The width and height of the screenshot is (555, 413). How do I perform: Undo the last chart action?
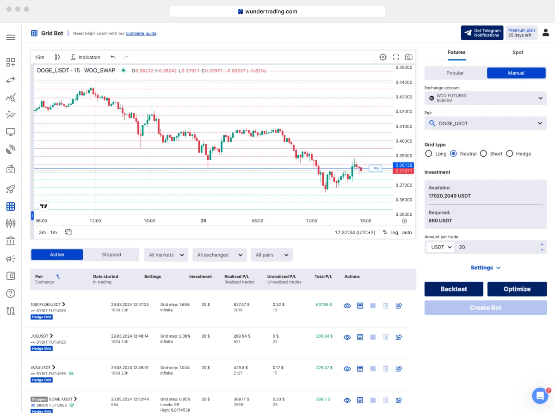coord(113,57)
